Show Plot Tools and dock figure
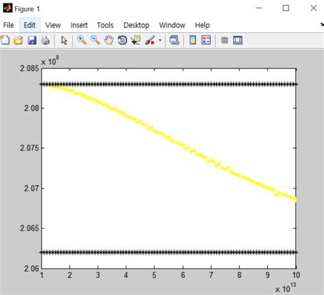 pos(238,40)
